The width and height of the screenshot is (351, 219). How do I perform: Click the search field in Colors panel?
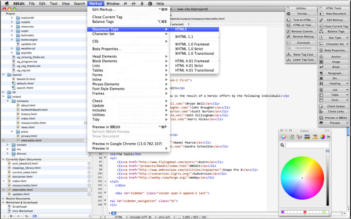308,145
